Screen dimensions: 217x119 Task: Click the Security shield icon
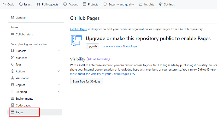pos(105,4)
